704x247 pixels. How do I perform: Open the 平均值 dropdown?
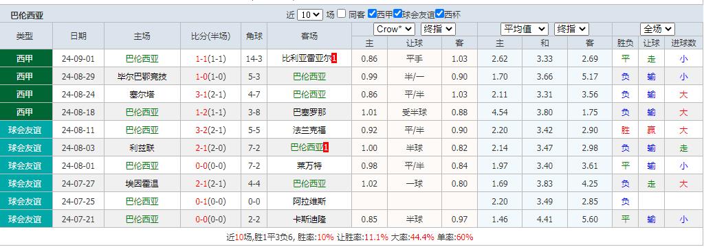click(525, 30)
